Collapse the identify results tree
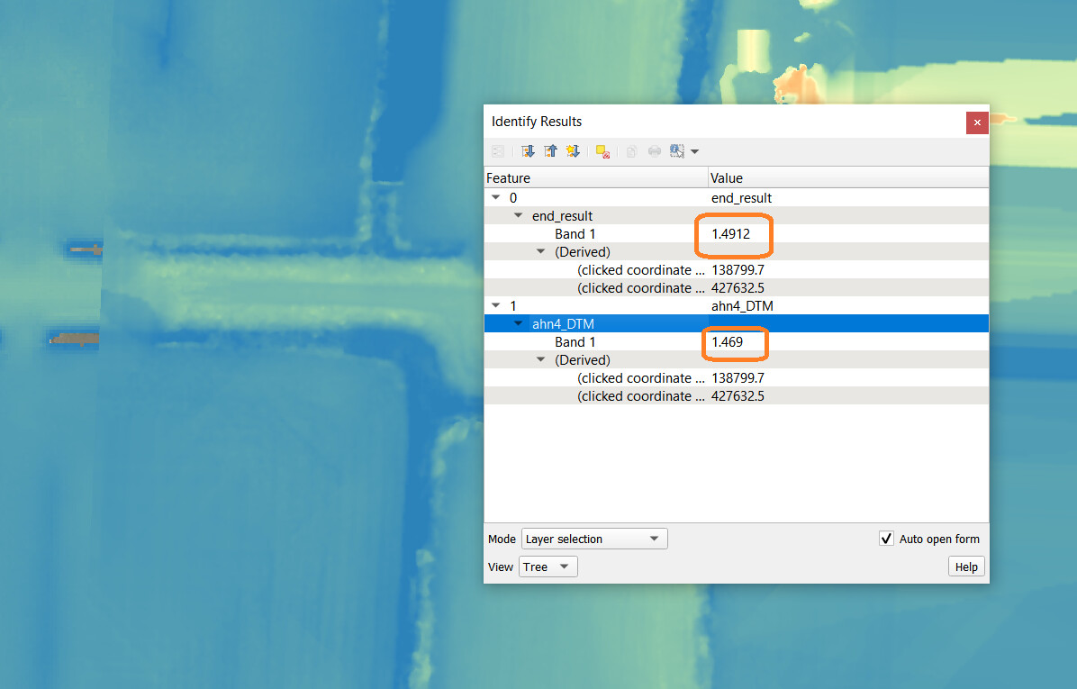 (550, 151)
